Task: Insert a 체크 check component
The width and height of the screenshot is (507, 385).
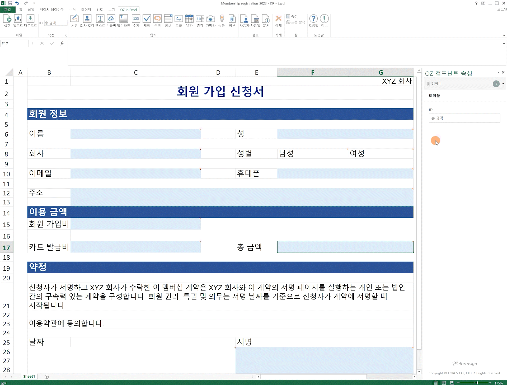Action: pyautogui.click(x=147, y=21)
